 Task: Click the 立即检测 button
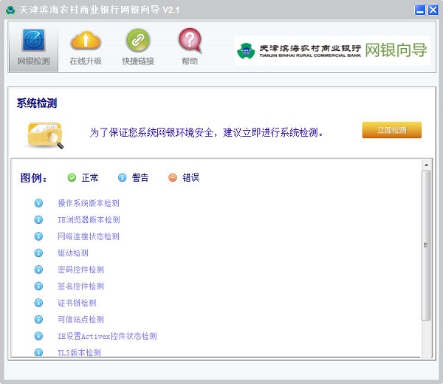point(391,130)
